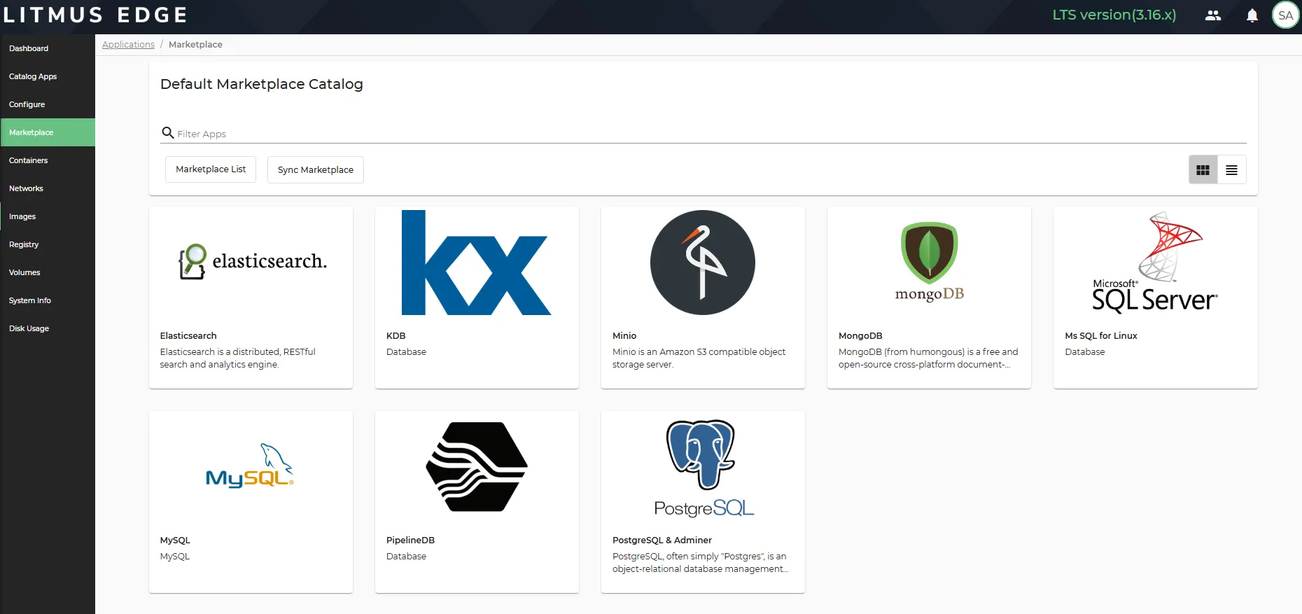Open Registry in sidebar
The image size is (1302, 614).
48,244
